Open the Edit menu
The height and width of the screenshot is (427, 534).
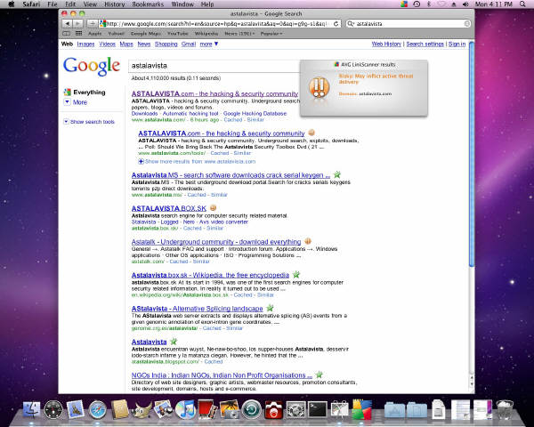click(x=70, y=4)
